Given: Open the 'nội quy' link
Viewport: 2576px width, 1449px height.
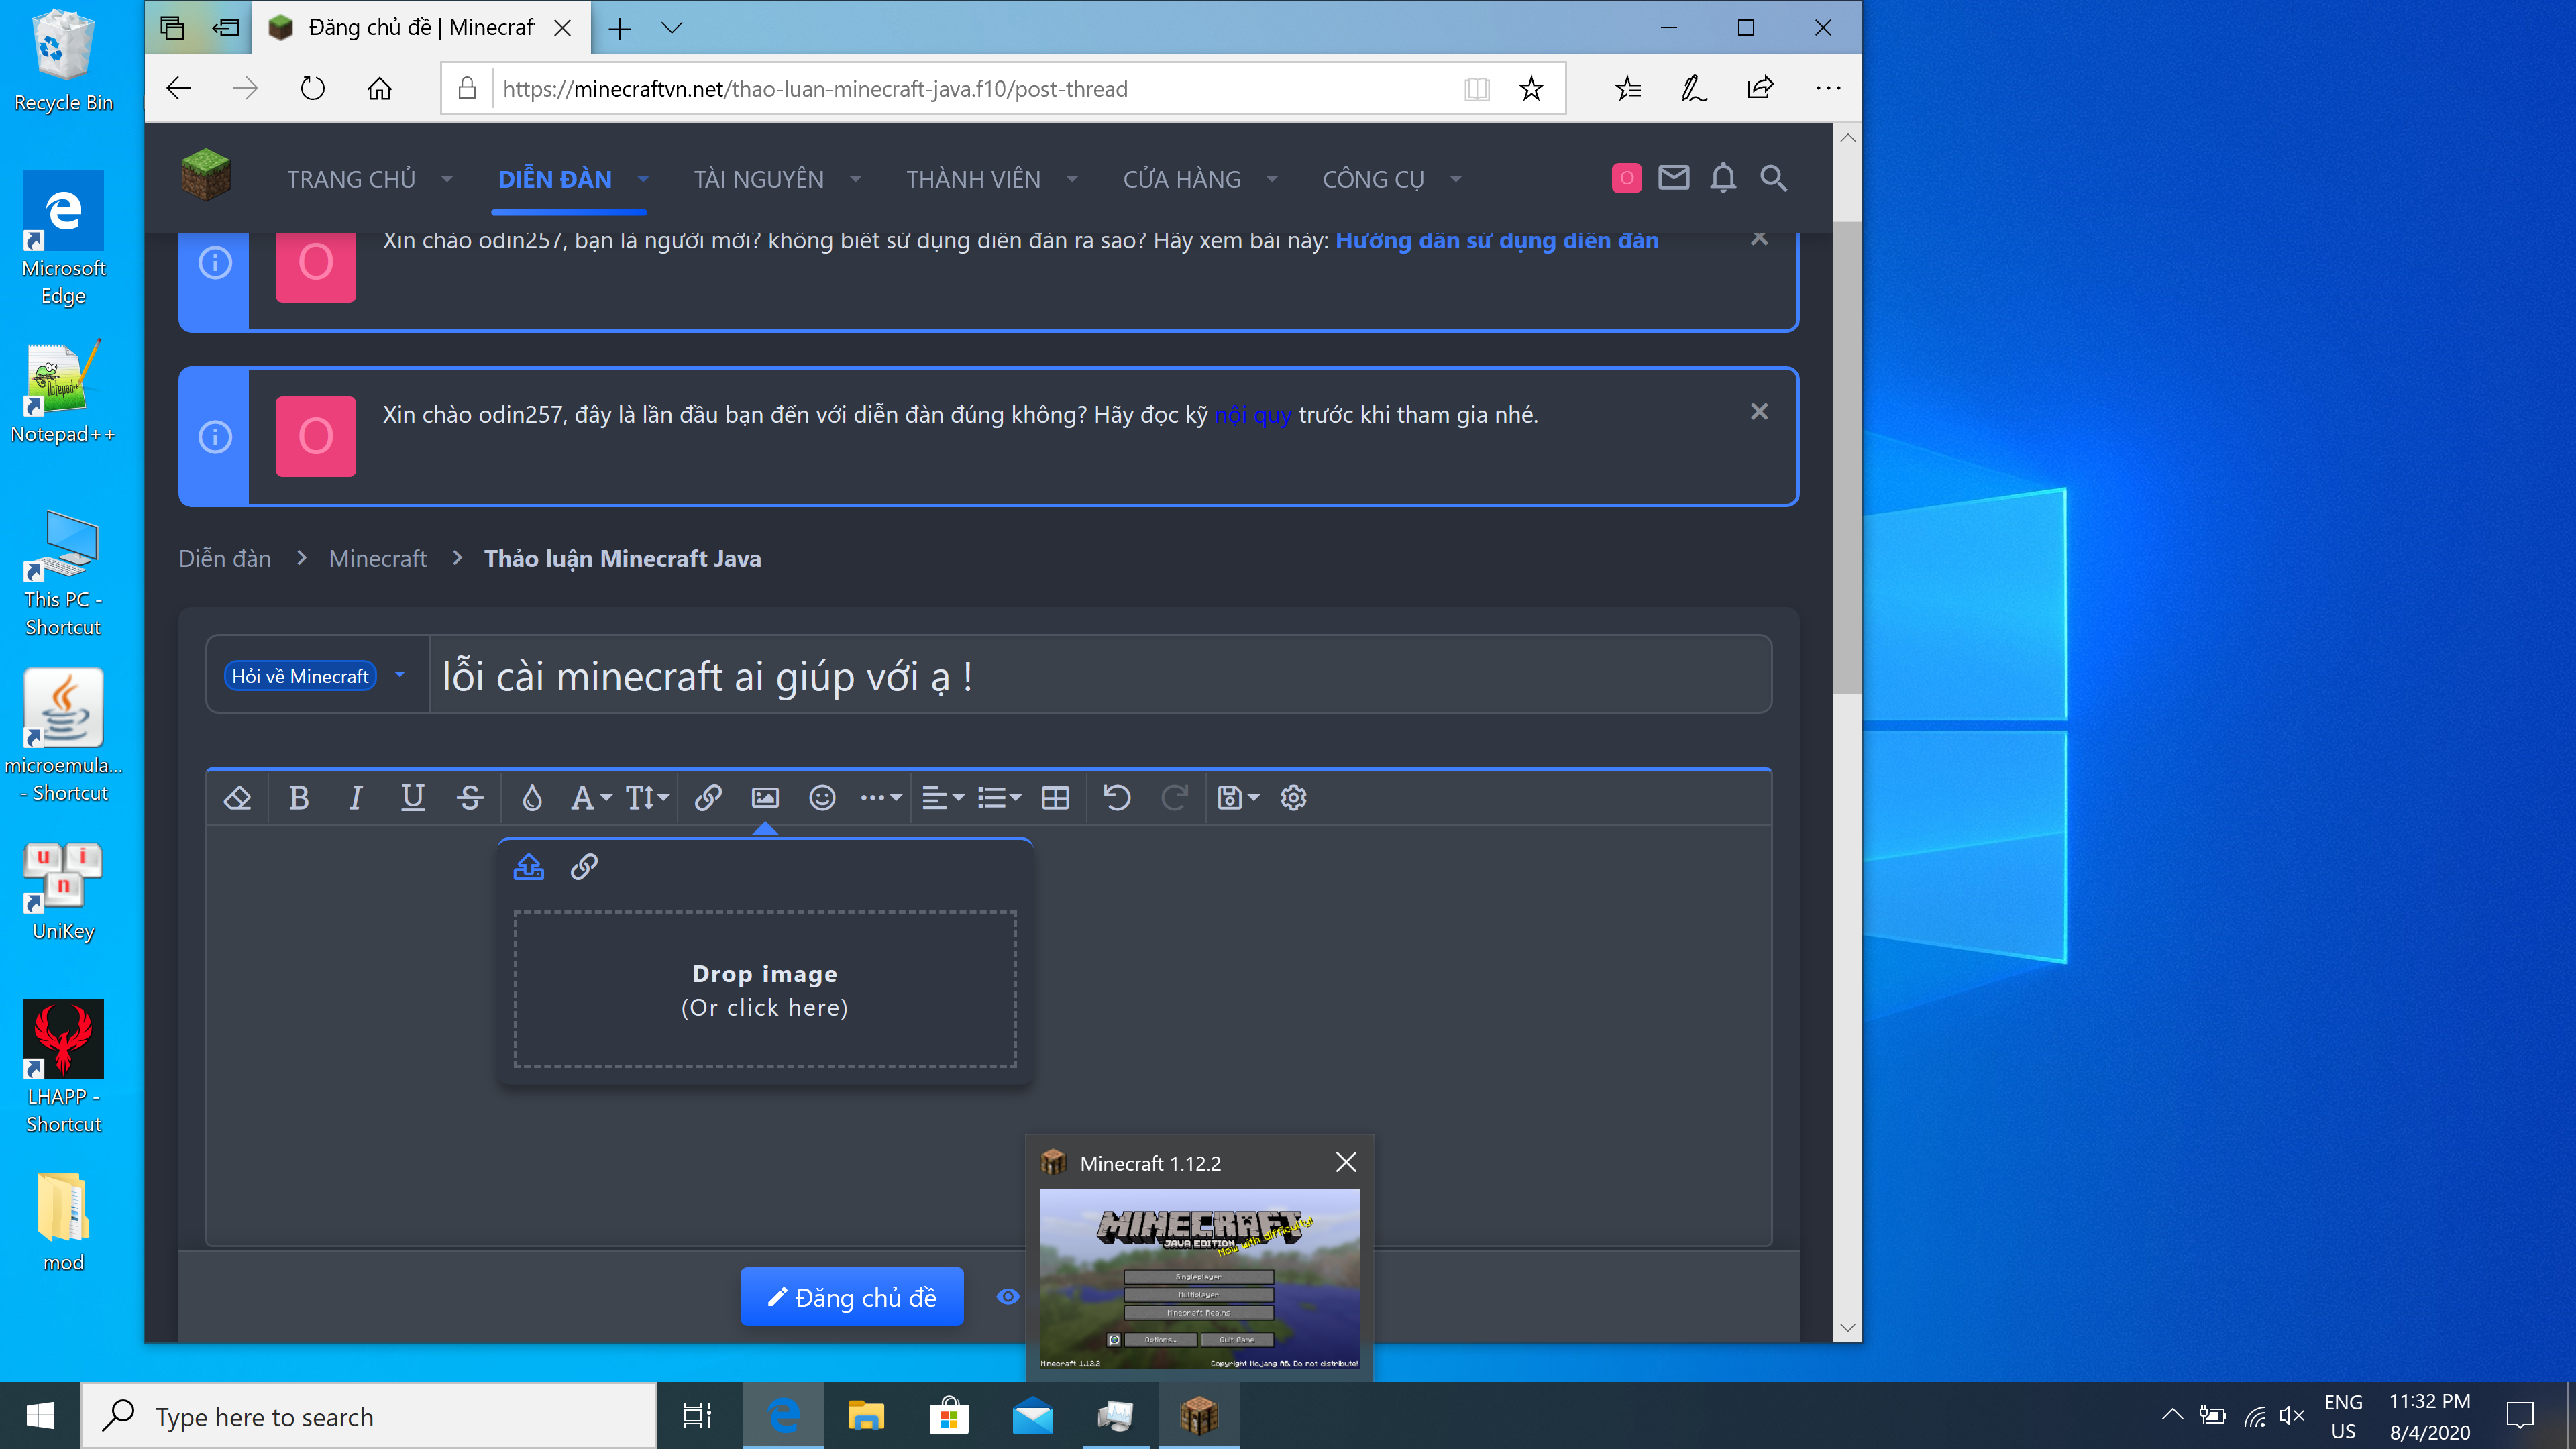Looking at the screenshot, I should pos(1252,415).
